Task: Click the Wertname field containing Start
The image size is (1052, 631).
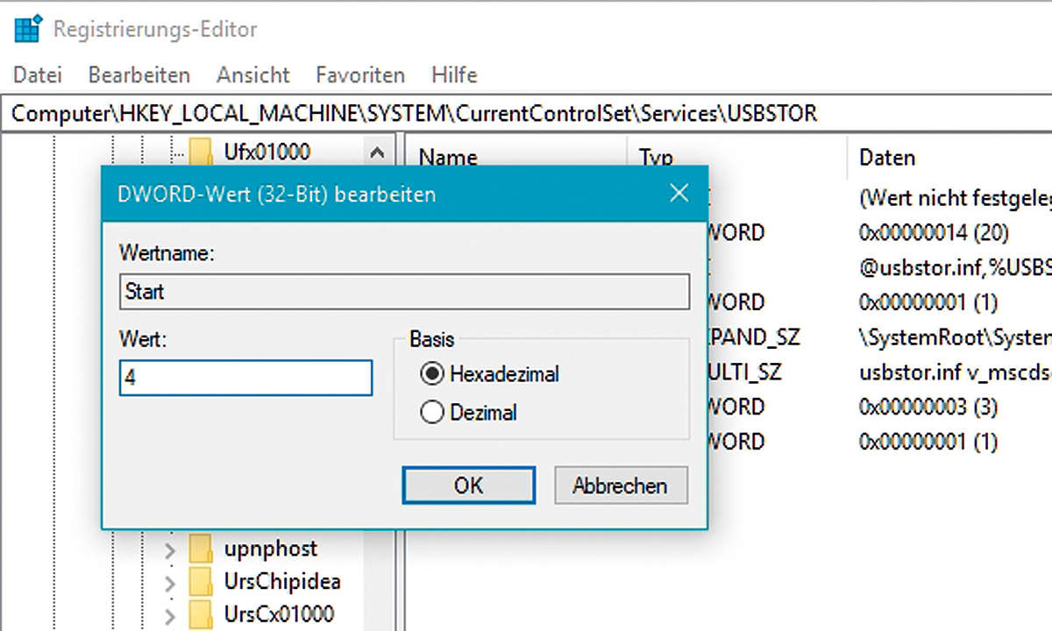Action: click(404, 292)
